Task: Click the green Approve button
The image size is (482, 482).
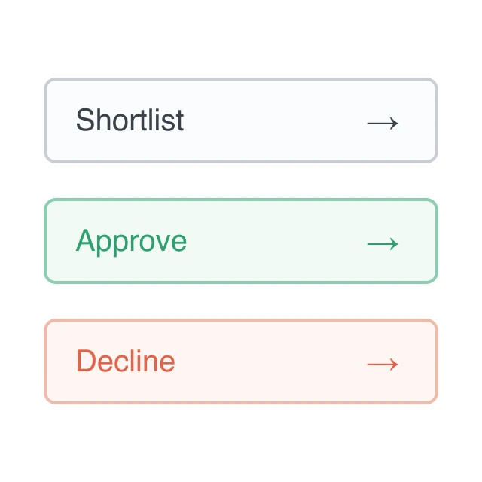Action: 241,241
